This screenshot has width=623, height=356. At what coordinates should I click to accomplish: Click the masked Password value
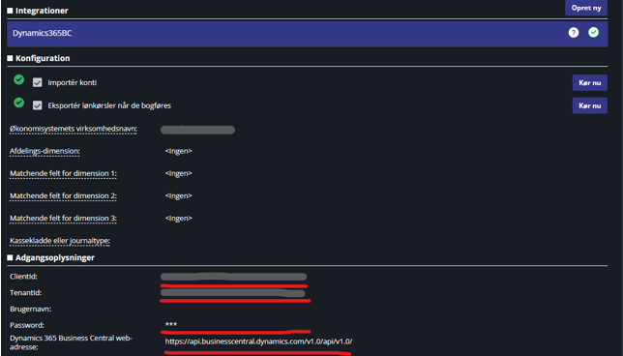(171, 325)
